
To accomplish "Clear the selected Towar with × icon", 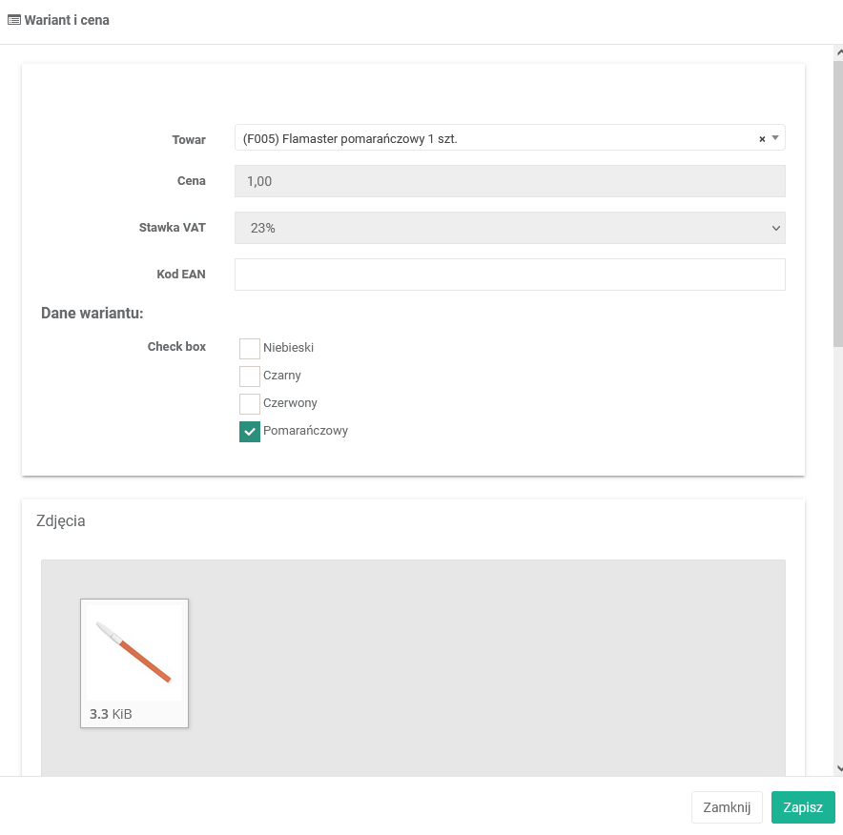I will (x=762, y=139).
